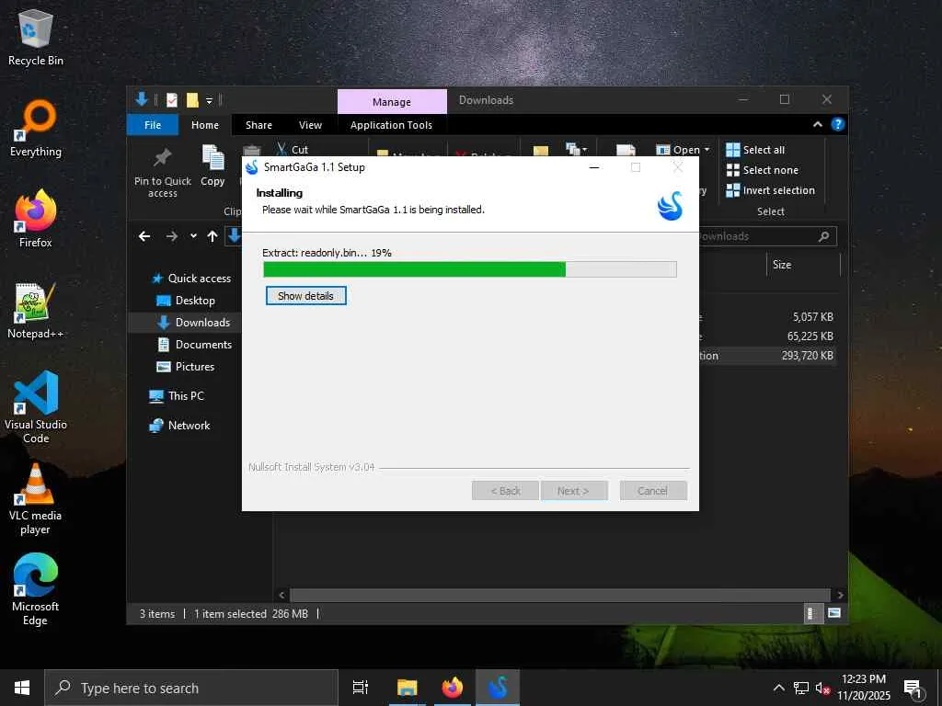Open Notepad++ desktop shortcut

coord(36,311)
